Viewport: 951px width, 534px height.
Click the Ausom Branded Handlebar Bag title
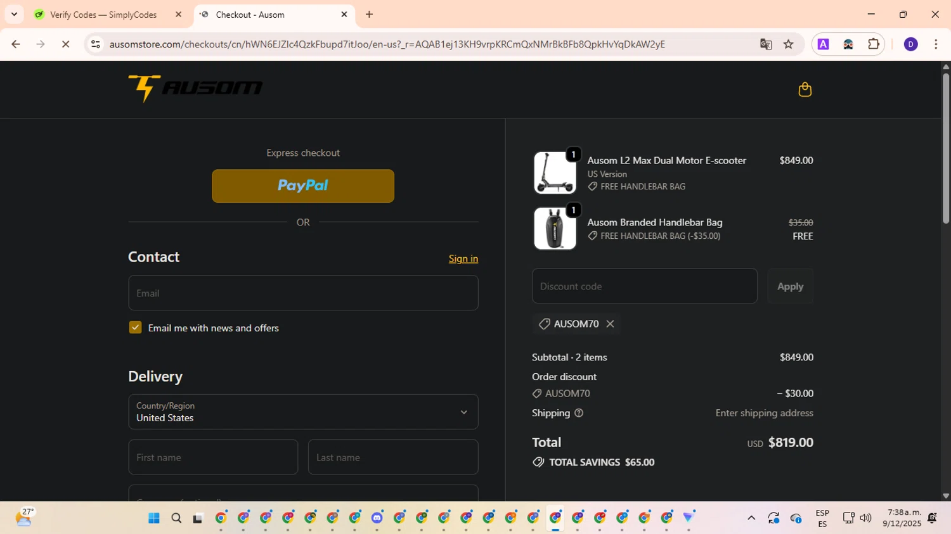coord(655,222)
